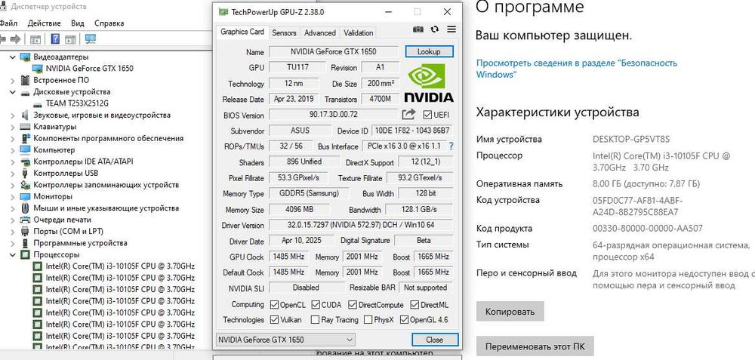
Task: Toggle the Vulkan checkbox
Action: coord(274,319)
